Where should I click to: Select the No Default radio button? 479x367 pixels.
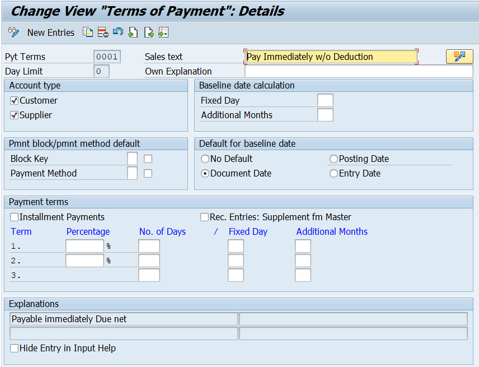205,159
